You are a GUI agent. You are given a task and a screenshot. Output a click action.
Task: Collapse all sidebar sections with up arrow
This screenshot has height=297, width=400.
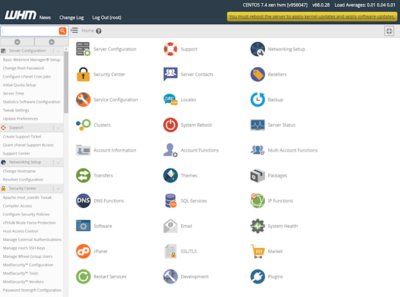tap(17, 42)
